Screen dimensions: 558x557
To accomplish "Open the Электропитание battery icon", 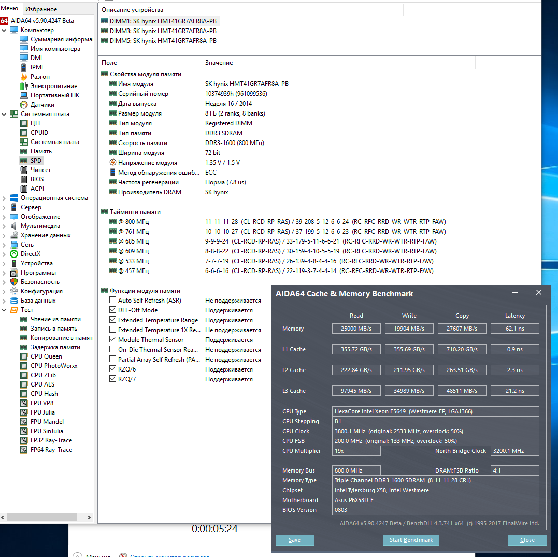I will (24, 86).
